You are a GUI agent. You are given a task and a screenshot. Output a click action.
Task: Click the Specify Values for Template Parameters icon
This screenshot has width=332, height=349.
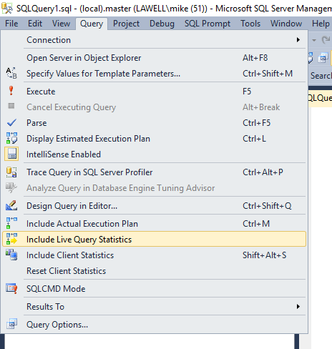[11, 73]
